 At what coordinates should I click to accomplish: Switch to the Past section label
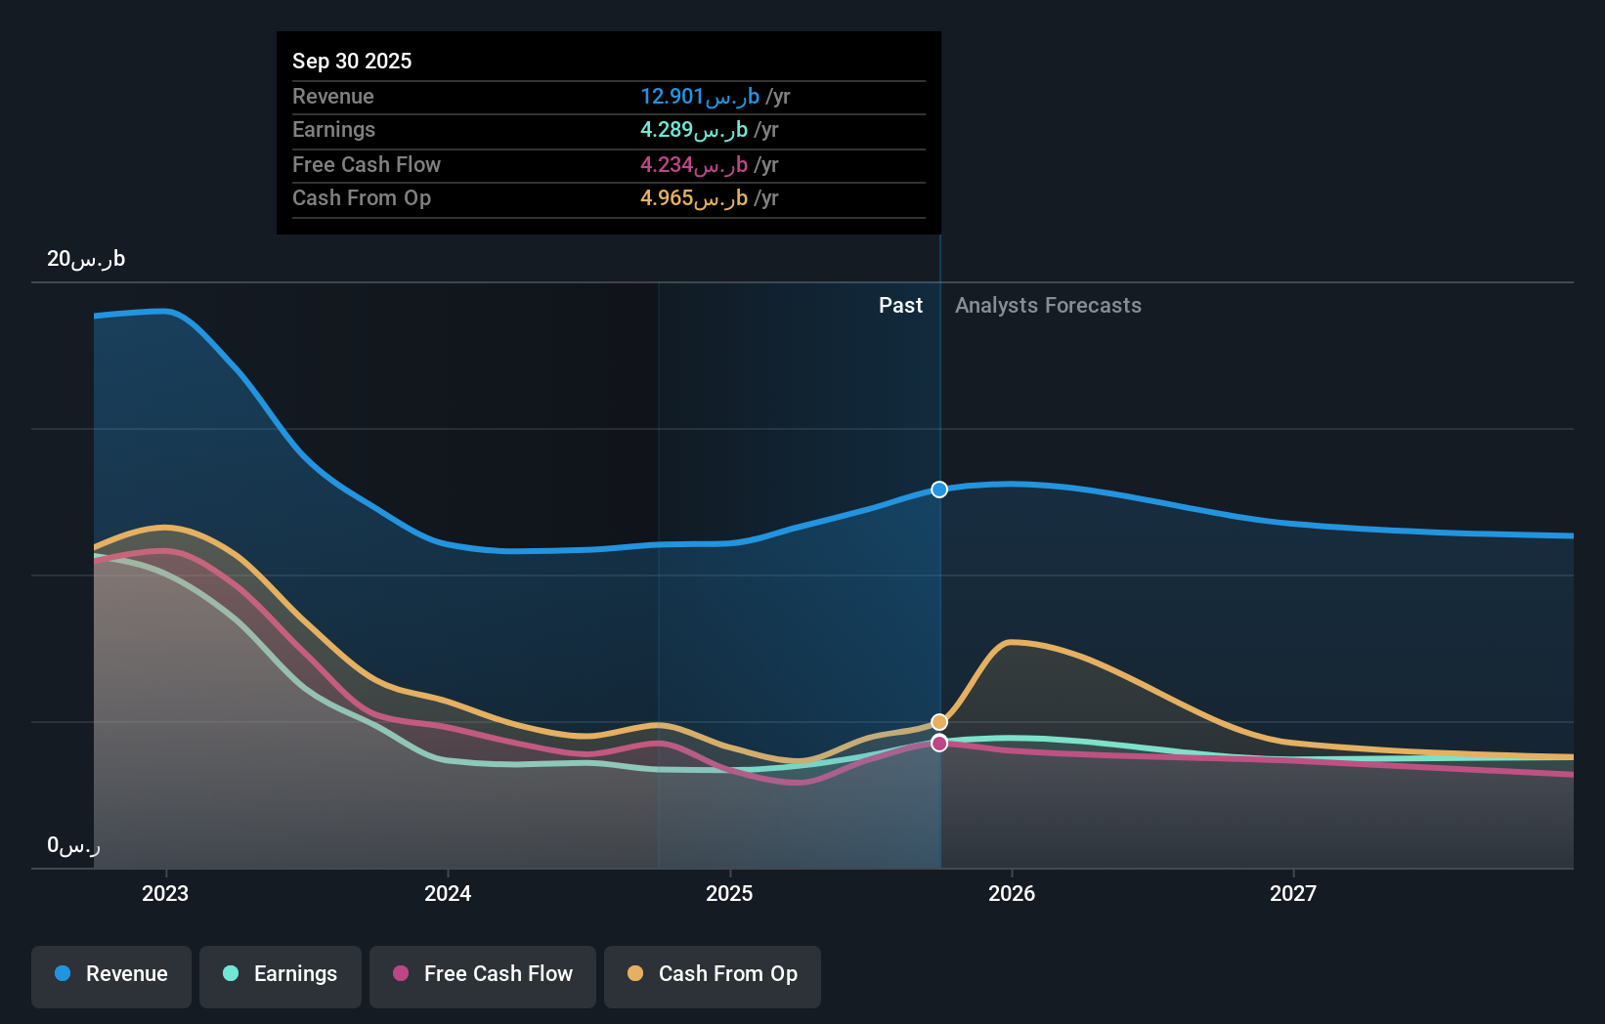point(900,305)
